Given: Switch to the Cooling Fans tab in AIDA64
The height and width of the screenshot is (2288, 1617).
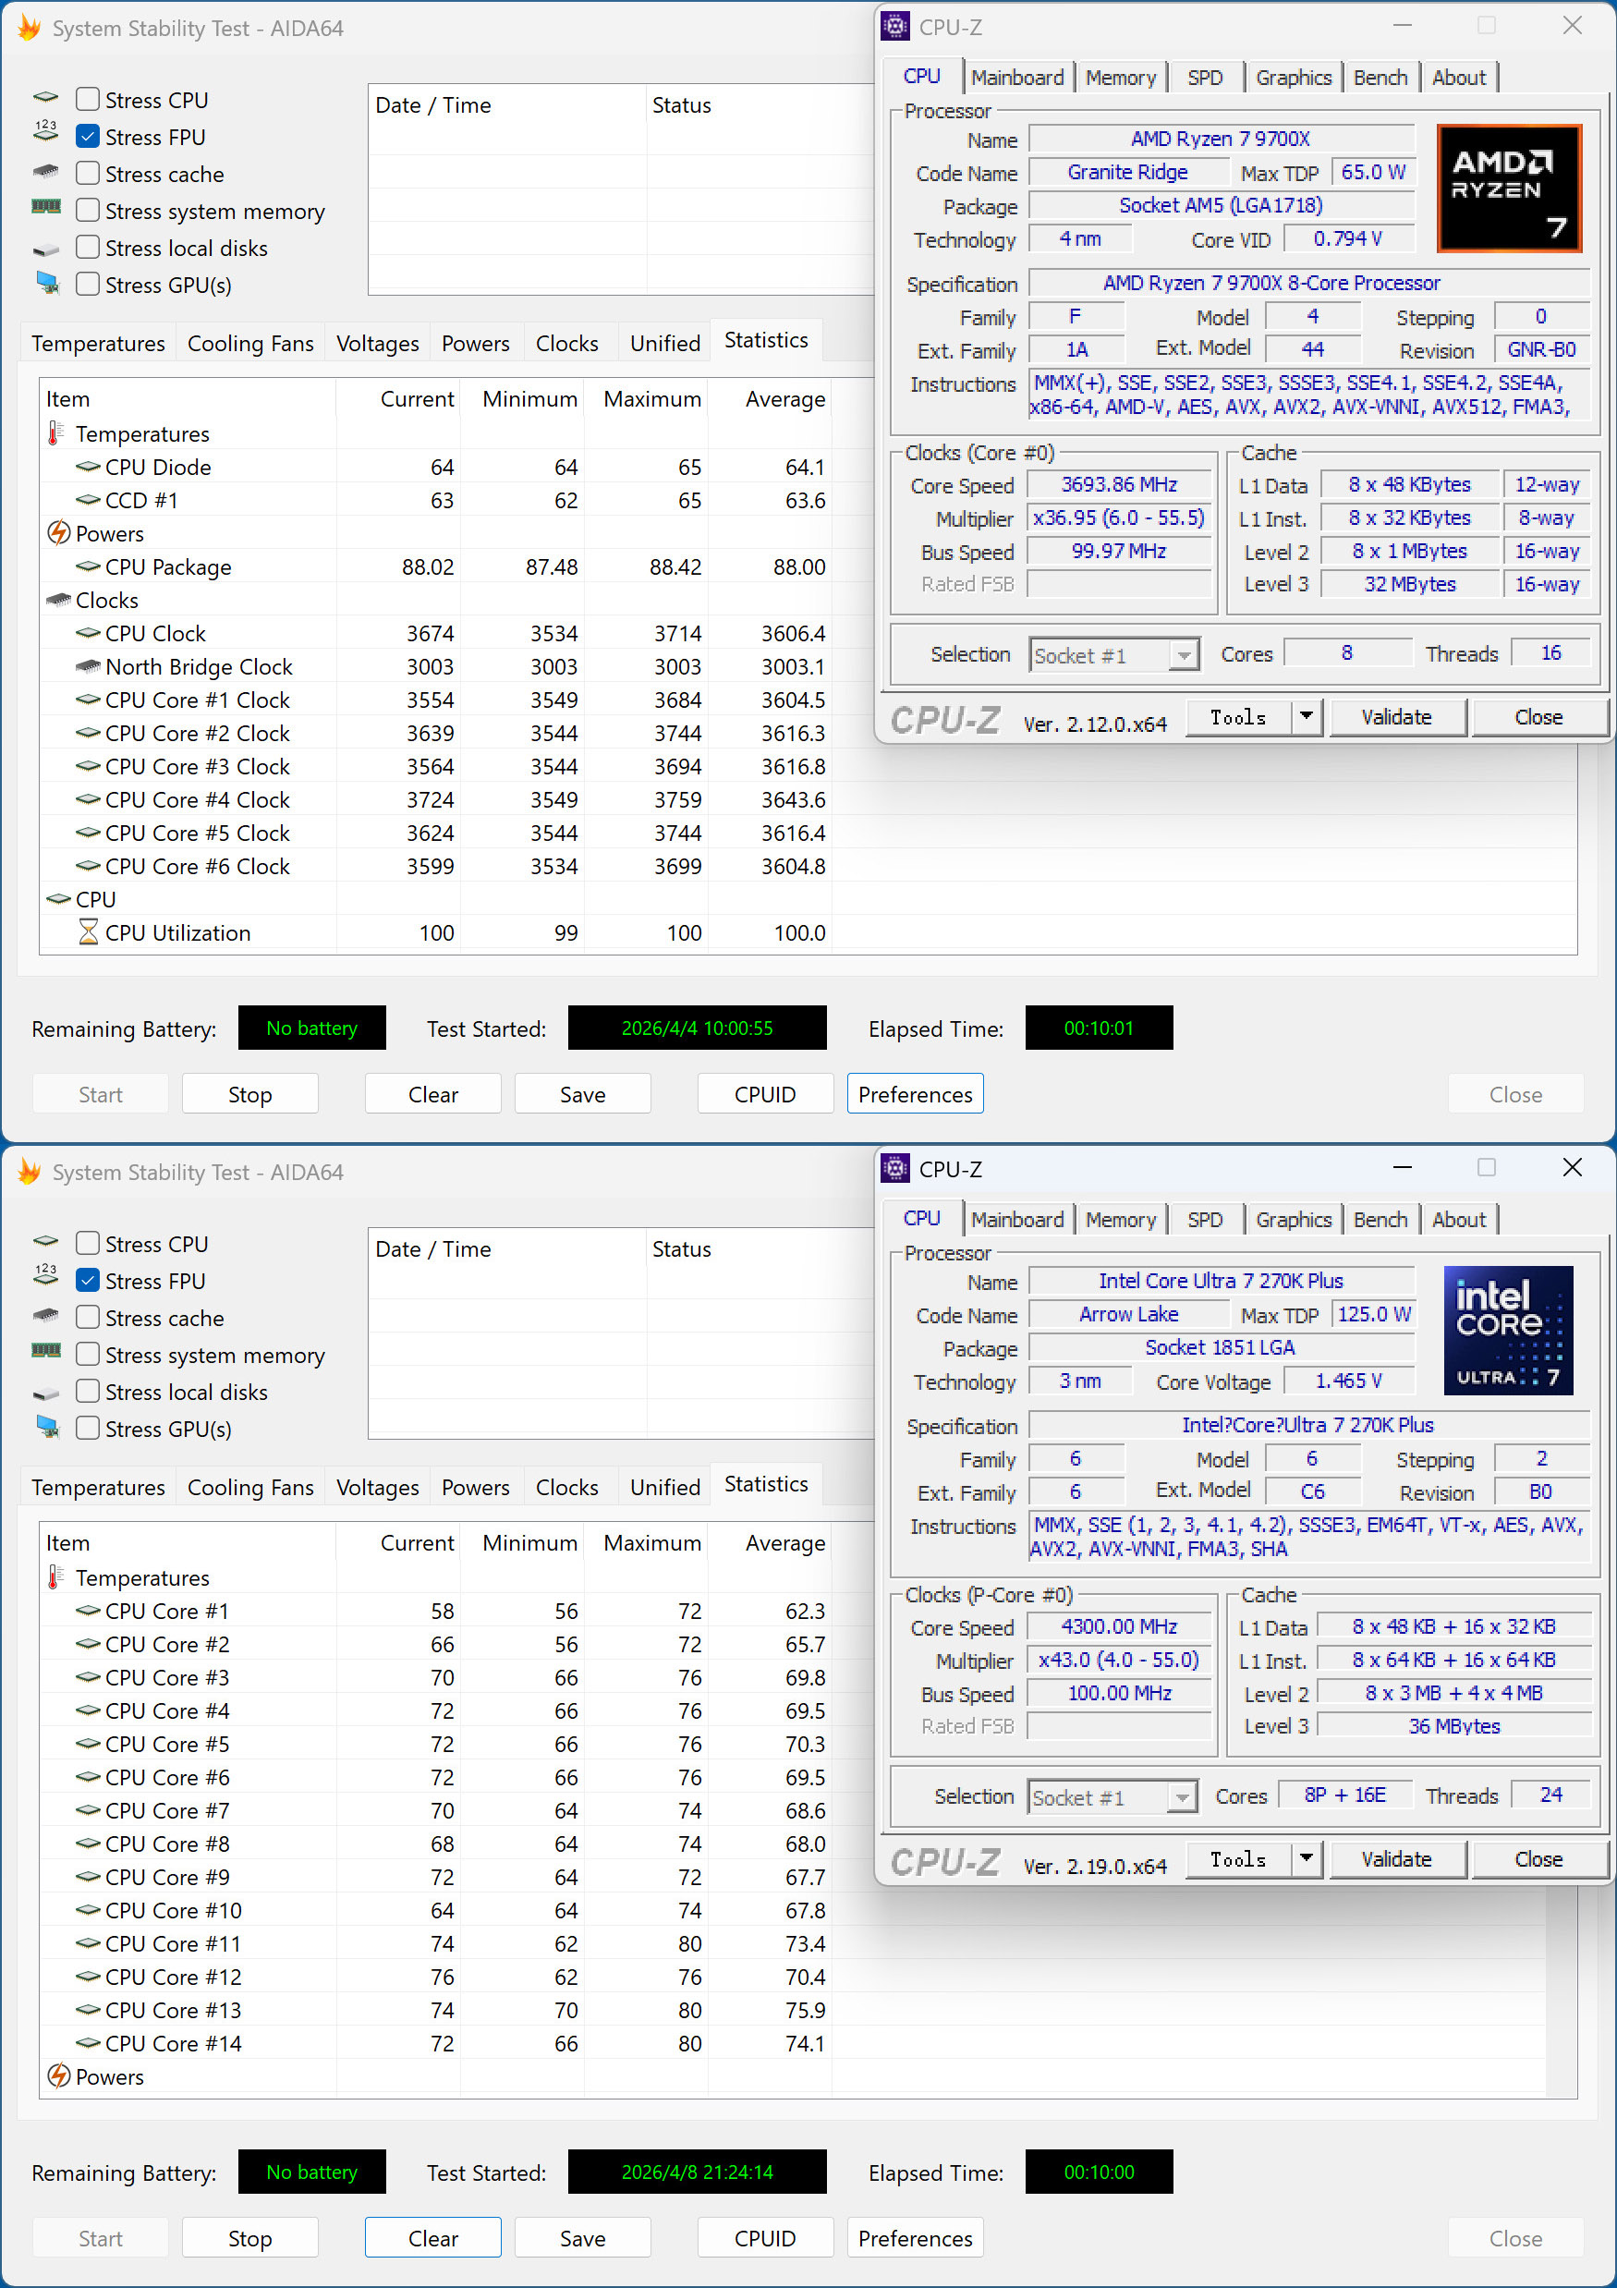Looking at the screenshot, I should 250,343.
